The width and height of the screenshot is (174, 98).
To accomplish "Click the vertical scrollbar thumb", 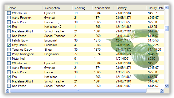I will 166,28.
